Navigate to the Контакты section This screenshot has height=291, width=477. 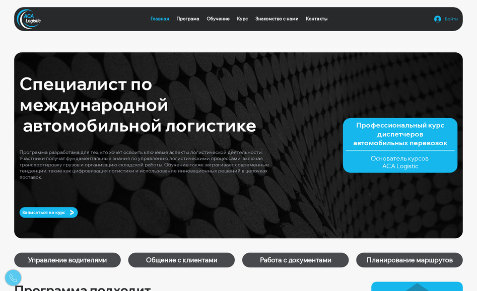coord(316,18)
